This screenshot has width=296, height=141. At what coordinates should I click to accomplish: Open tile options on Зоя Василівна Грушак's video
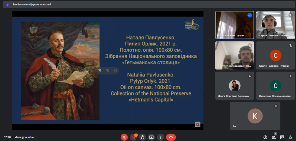coord(249,15)
